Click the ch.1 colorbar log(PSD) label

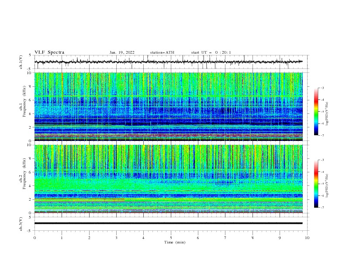327,114
